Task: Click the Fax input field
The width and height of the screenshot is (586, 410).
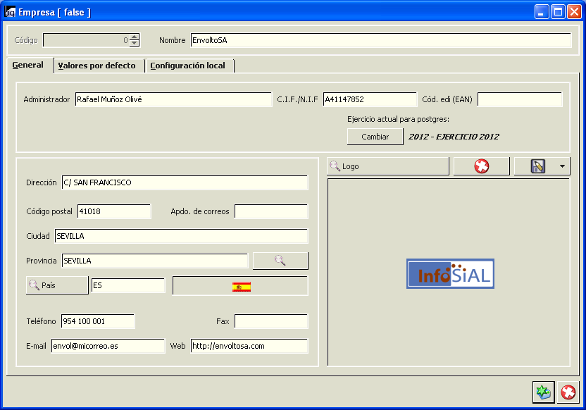Action: click(271, 321)
